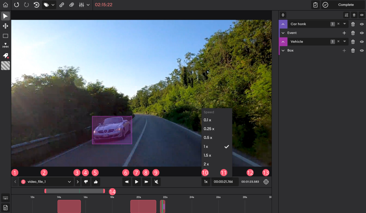Image resolution: width=366 pixels, height=213 pixels.
Task: Play the video
Action: coord(137,182)
